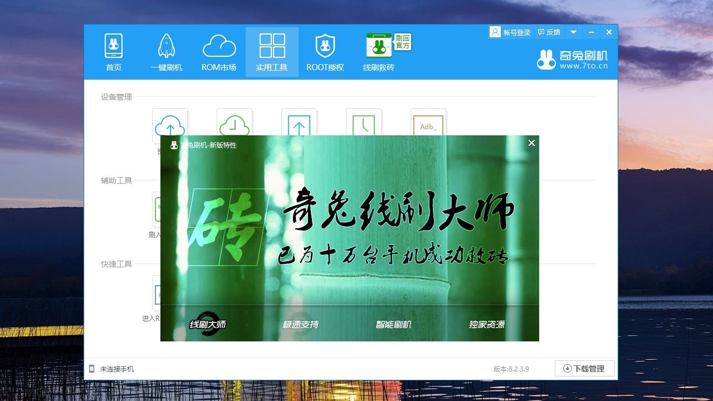Click the 下载管理 button

(584, 368)
